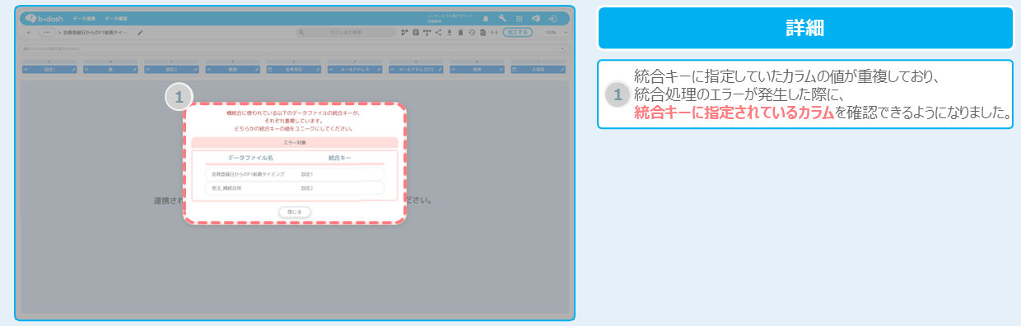Viewport: 1021px width, 326px height.
Task: Open the megaphone announcements icon
Action: tap(536, 18)
